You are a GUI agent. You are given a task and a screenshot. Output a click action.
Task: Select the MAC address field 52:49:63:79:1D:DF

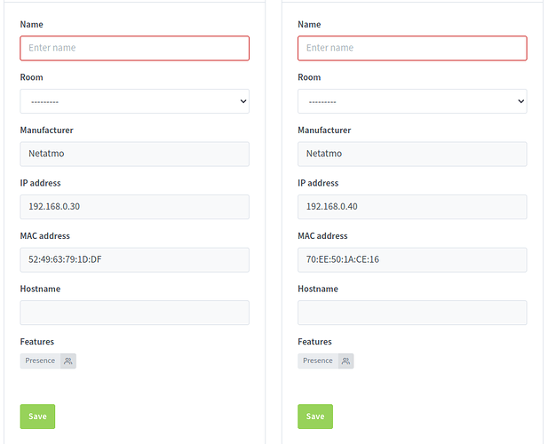click(134, 260)
